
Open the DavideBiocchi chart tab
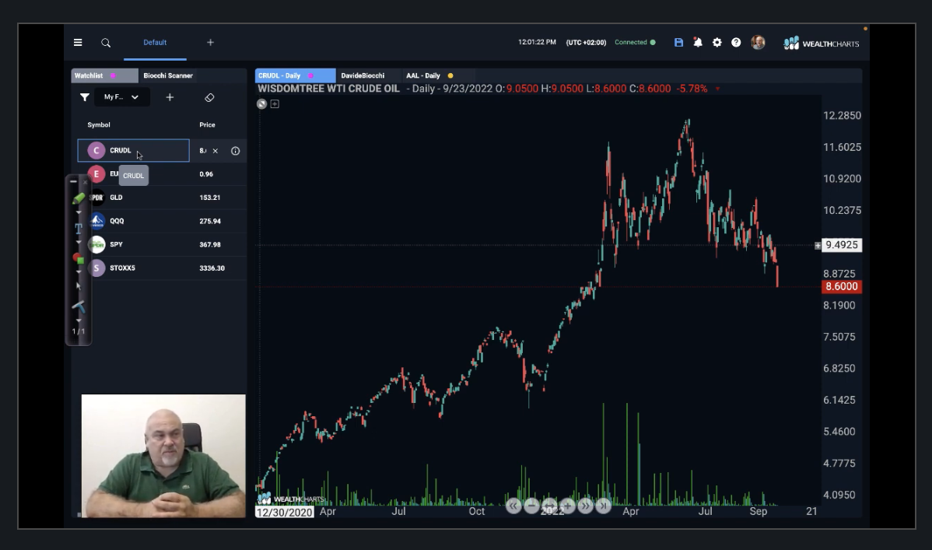point(363,75)
